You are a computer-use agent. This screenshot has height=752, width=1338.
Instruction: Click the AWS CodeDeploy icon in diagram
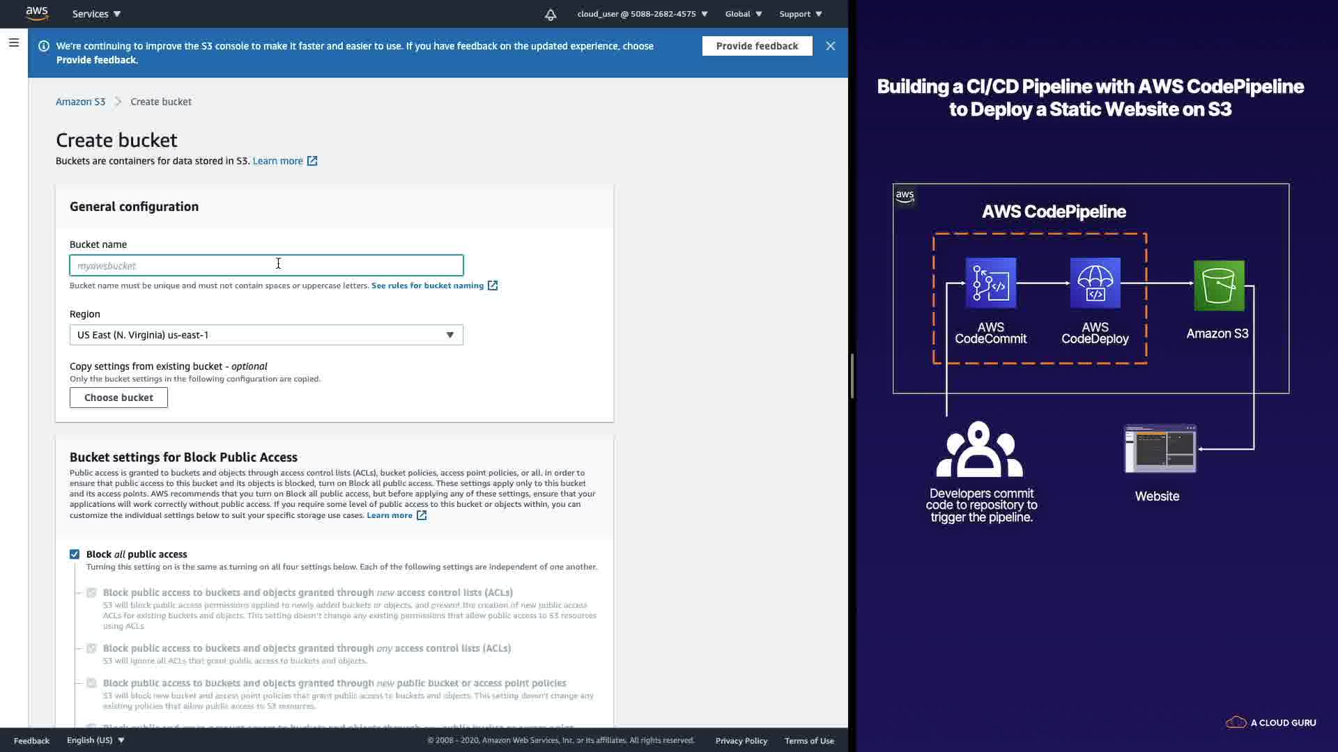click(1095, 283)
